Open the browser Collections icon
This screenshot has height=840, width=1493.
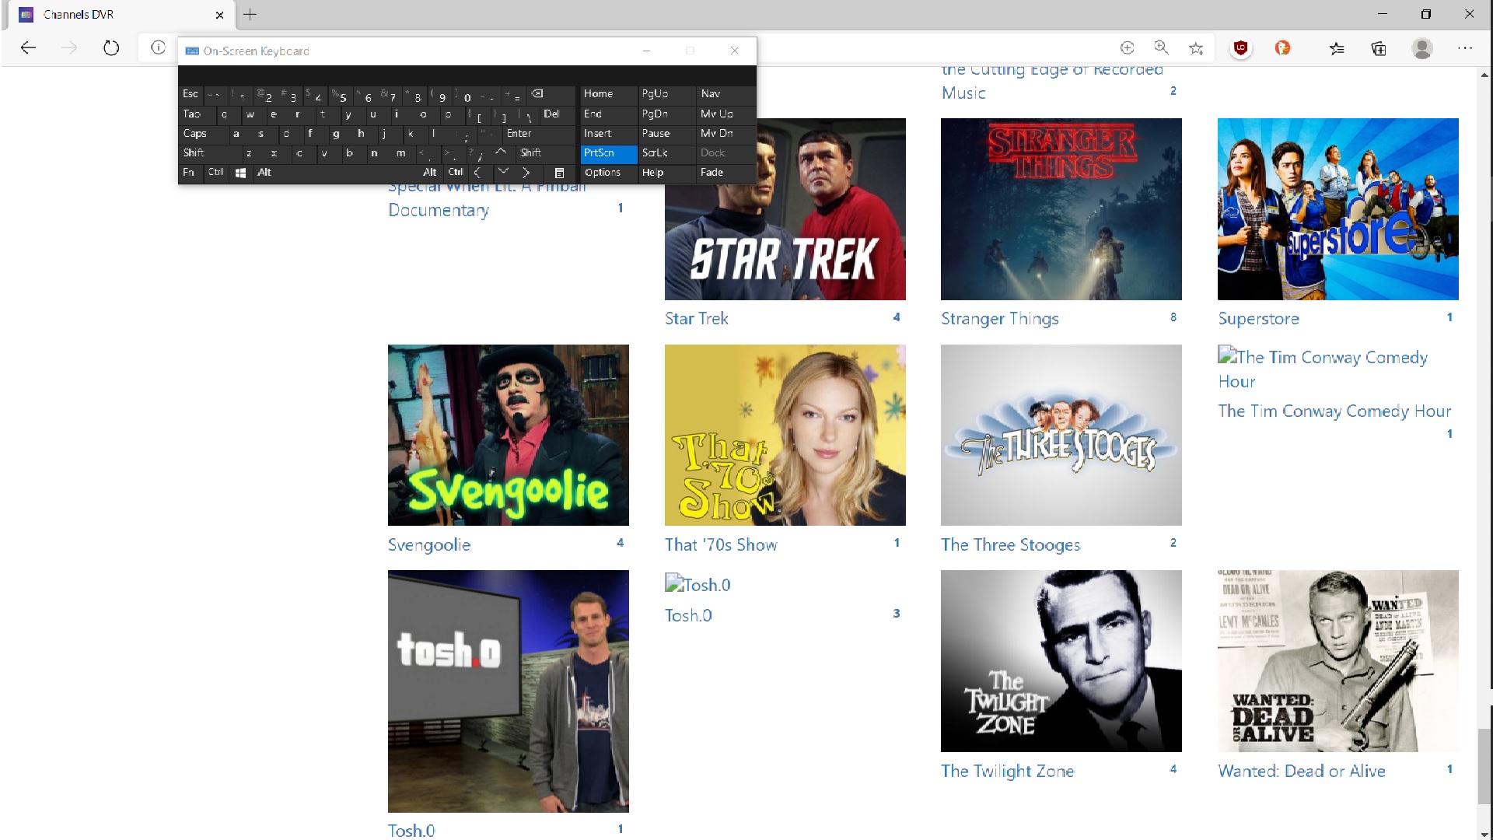coord(1379,48)
